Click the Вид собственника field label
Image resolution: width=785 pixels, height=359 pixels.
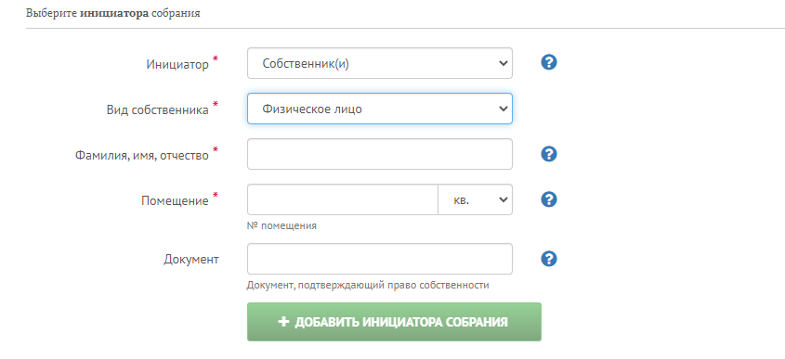click(x=157, y=110)
